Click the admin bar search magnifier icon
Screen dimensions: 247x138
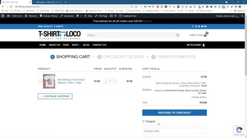click(242, 16)
